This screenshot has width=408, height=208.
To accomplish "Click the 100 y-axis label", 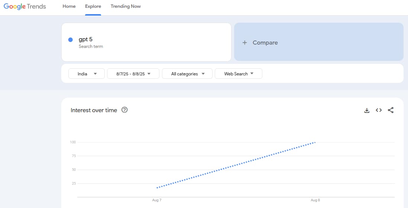I will (73, 142).
